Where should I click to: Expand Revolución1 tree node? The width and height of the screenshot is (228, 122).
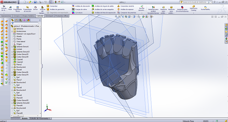click(x=12, y=67)
